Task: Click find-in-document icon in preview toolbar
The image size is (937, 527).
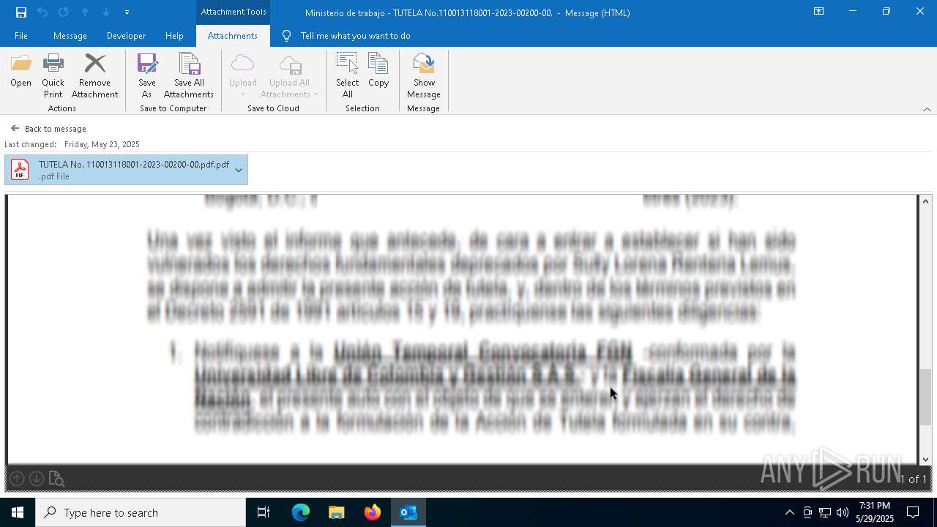Action: pos(56,479)
